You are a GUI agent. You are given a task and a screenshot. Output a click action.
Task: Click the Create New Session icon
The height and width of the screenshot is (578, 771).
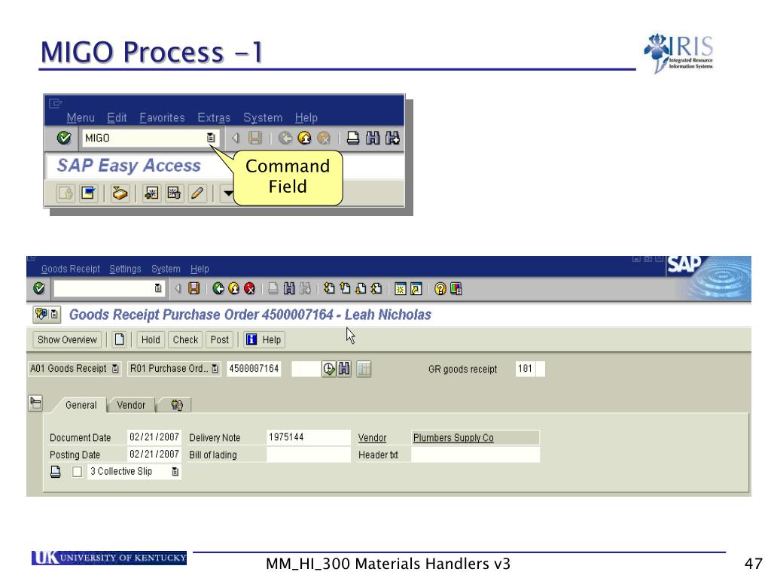pyautogui.click(x=401, y=289)
